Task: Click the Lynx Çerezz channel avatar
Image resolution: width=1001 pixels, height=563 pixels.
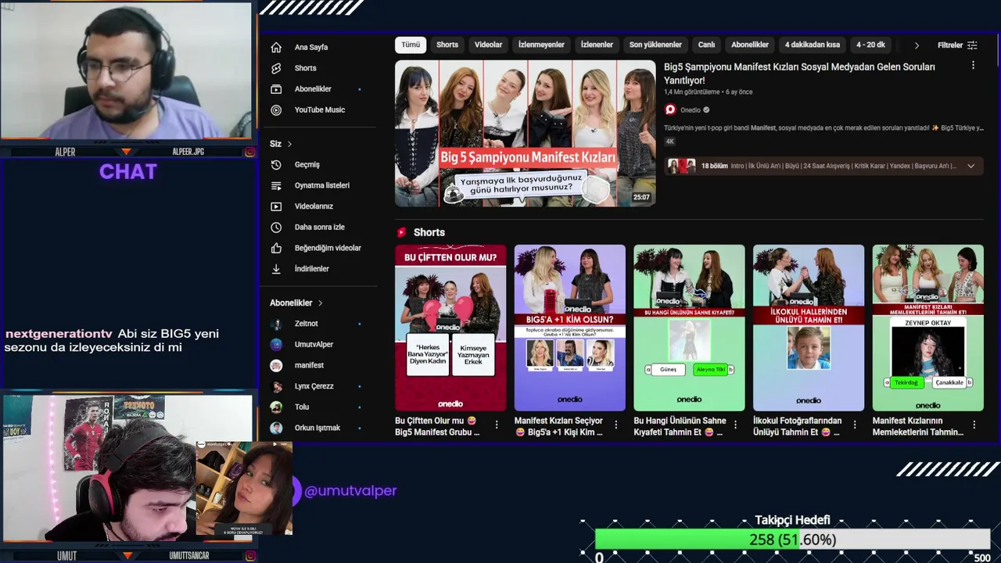Action: coord(276,386)
